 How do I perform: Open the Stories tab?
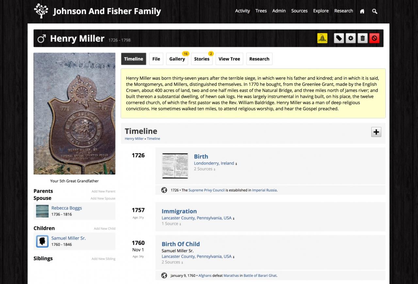(x=201, y=59)
